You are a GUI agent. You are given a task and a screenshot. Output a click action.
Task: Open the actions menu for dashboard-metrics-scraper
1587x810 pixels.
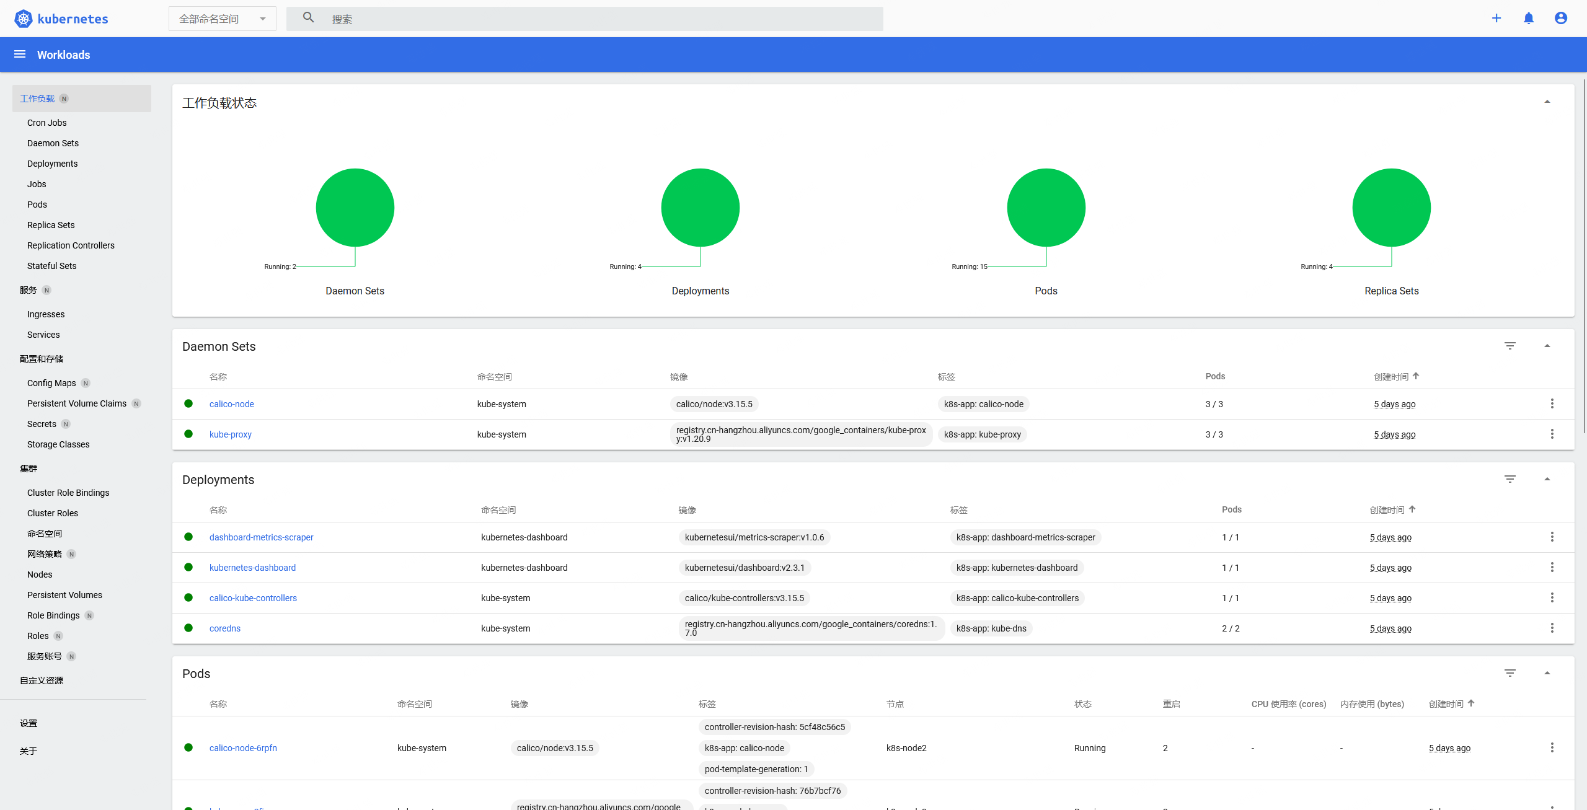click(x=1552, y=537)
